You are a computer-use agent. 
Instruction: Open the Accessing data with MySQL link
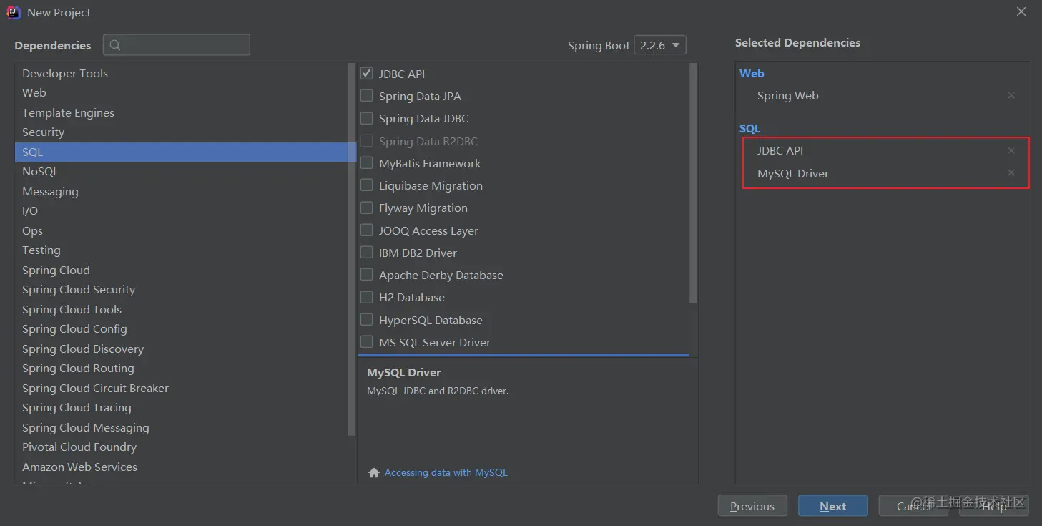click(x=446, y=473)
